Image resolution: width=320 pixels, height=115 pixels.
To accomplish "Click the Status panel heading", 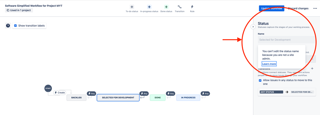I will pos(263,23).
